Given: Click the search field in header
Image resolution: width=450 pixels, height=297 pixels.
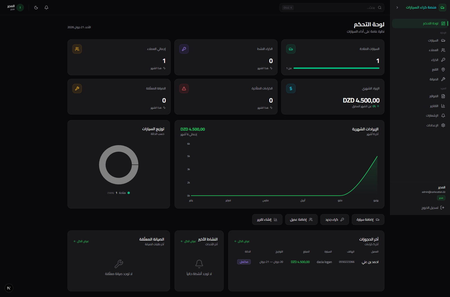Looking at the screenshot, I should pos(332,8).
